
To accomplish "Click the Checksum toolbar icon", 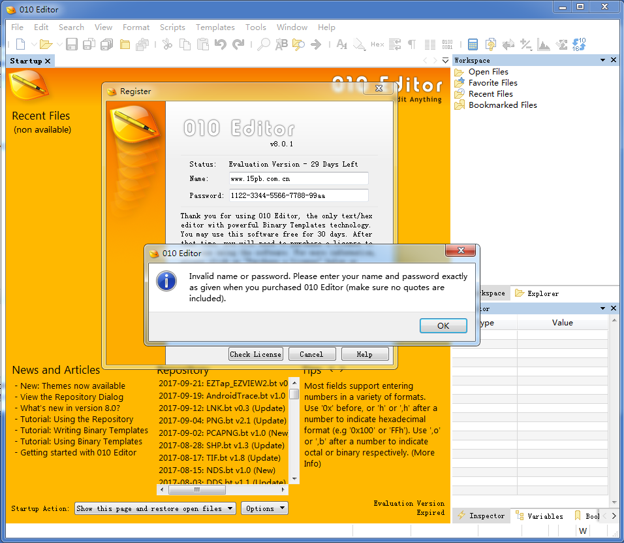I will click(x=561, y=44).
